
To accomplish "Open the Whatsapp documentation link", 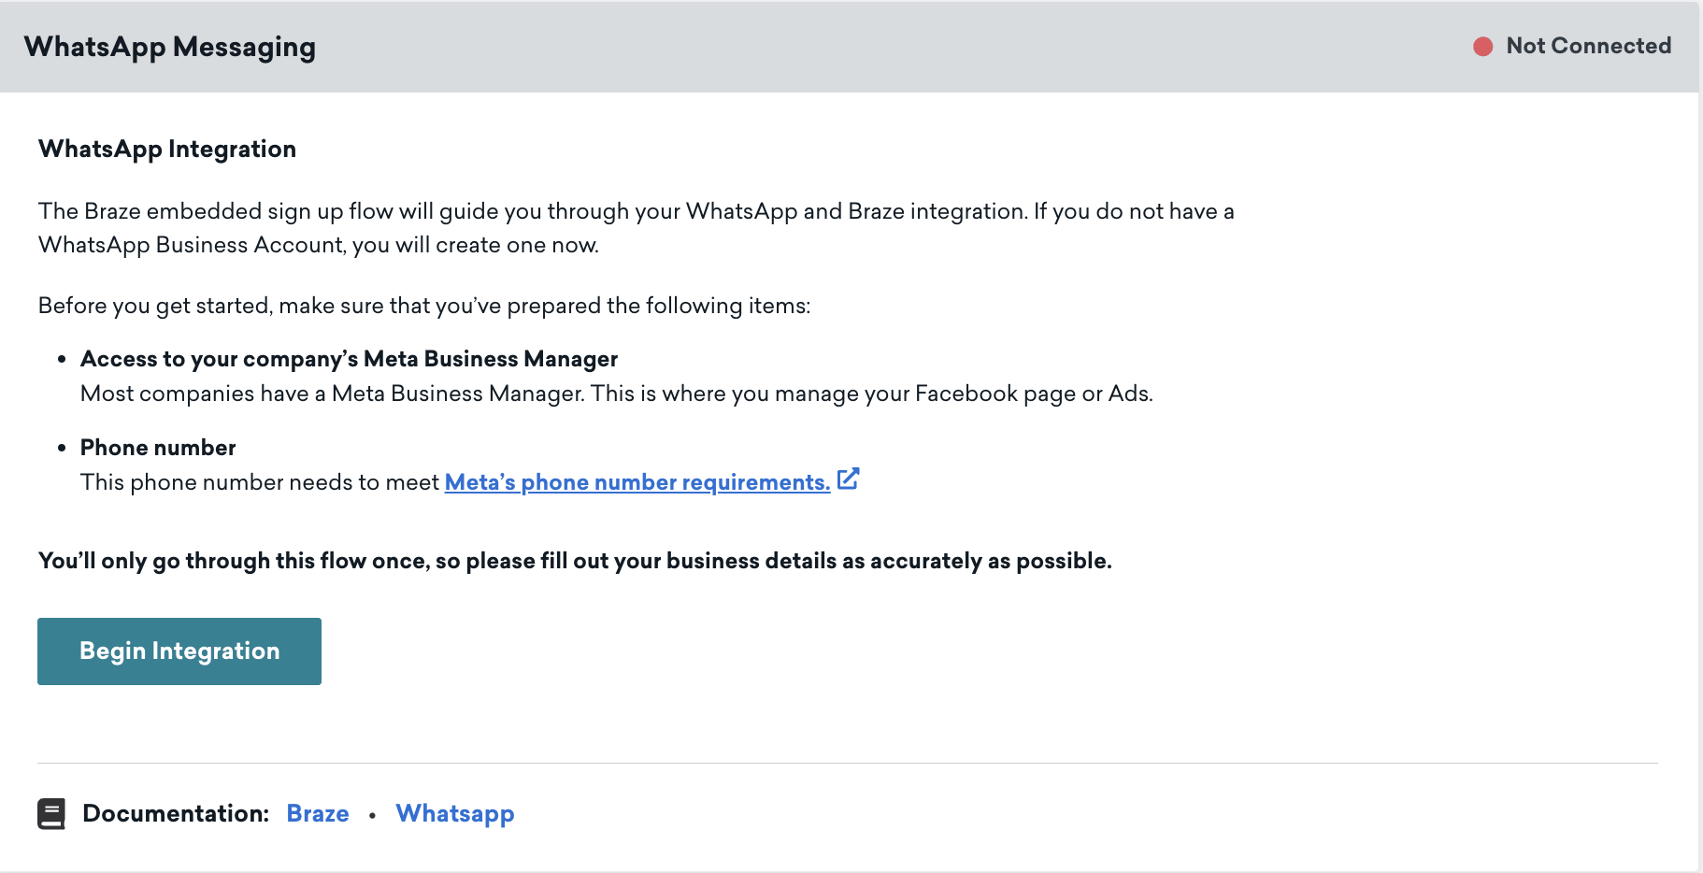I will [x=455, y=813].
